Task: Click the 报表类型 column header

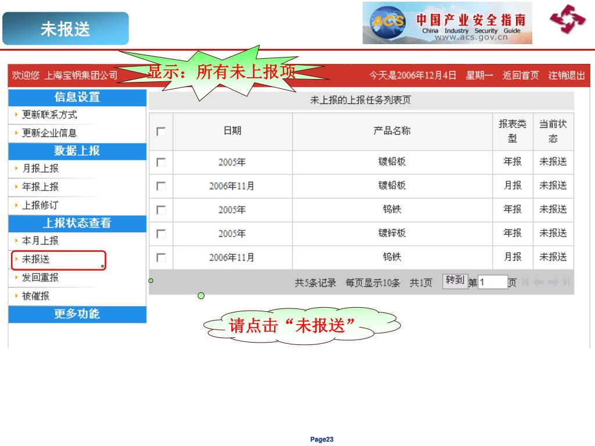Action: pos(512,131)
